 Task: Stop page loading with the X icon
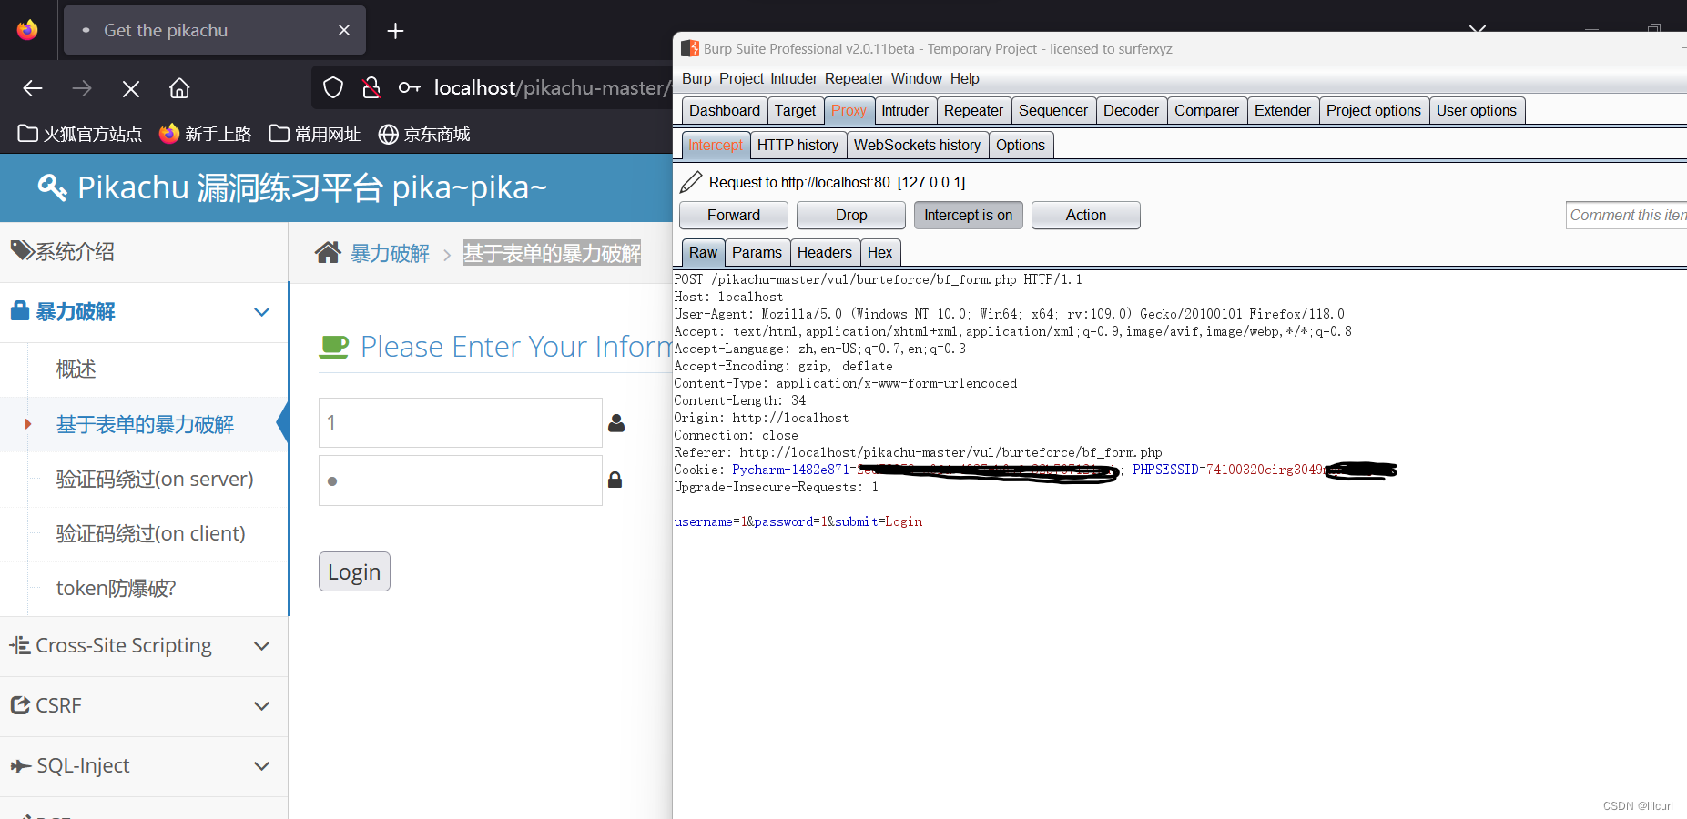131,88
